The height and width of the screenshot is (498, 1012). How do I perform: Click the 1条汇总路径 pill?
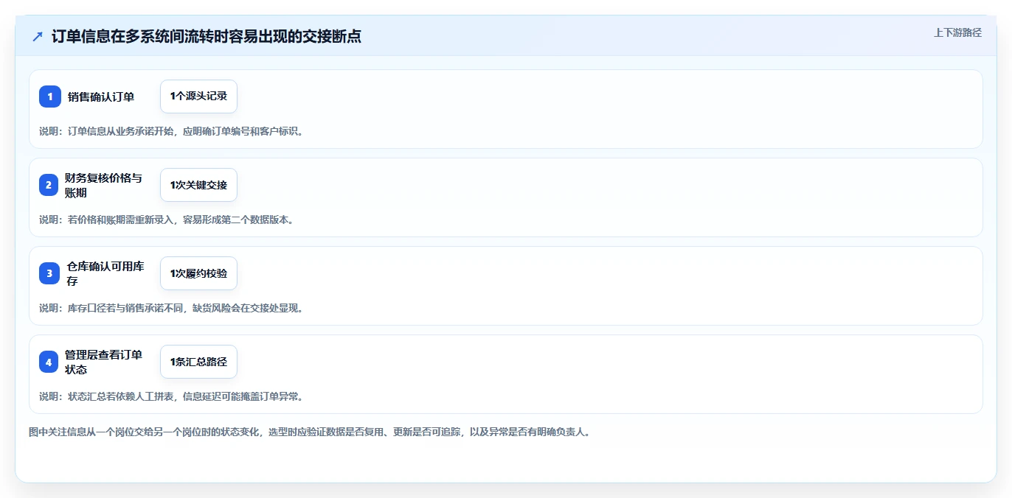pos(198,362)
